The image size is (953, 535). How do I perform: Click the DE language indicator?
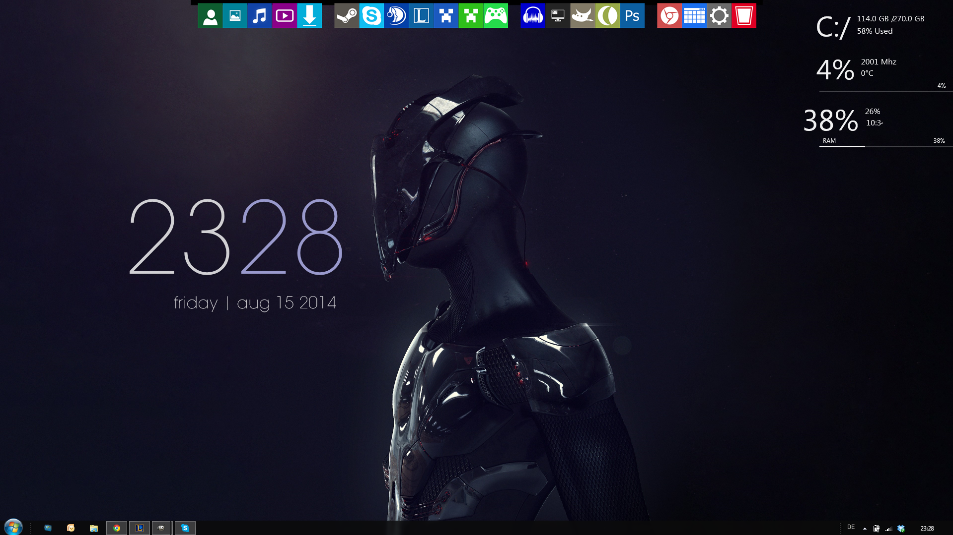click(851, 527)
